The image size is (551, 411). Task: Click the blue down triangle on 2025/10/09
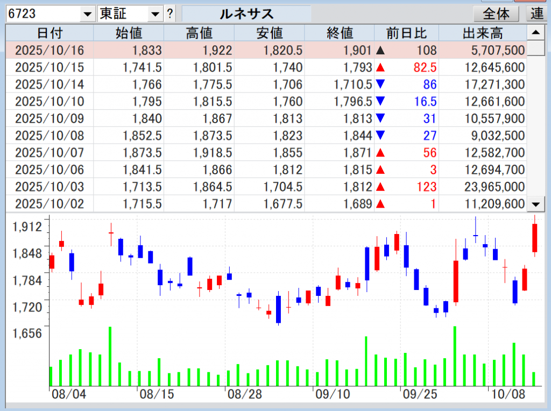click(x=380, y=119)
